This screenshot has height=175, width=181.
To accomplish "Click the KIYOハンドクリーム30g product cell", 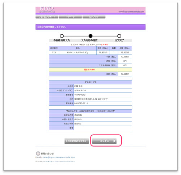I will [x=78, y=52].
